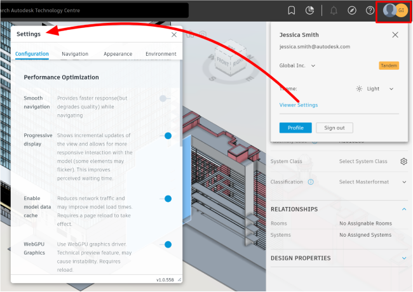Open the pie chart dashboard icon
The width and height of the screenshot is (413, 292).
click(x=309, y=11)
